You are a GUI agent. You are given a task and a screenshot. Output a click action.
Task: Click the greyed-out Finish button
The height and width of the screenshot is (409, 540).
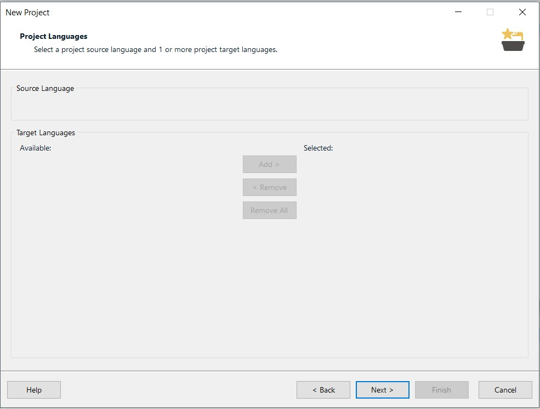(x=441, y=390)
